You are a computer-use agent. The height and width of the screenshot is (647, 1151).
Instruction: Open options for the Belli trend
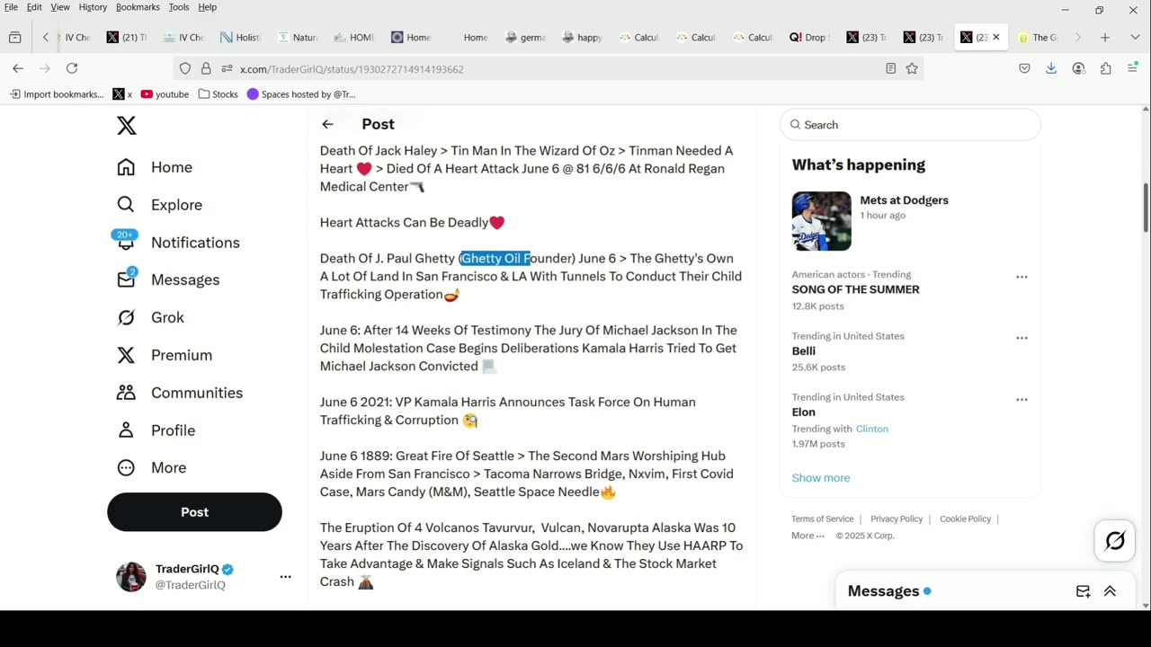click(x=1022, y=338)
